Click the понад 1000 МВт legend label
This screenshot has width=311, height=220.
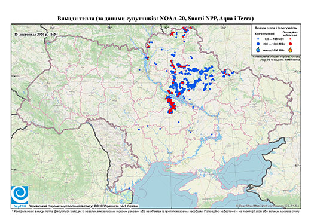[x=274, y=50]
